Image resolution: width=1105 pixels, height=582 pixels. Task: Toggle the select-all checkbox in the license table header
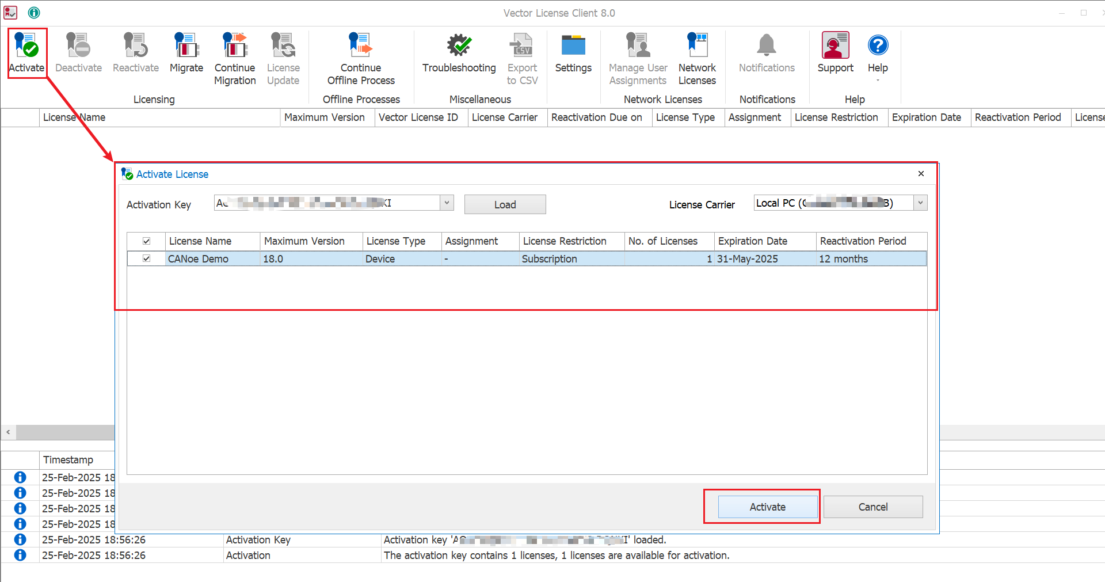(x=147, y=241)
